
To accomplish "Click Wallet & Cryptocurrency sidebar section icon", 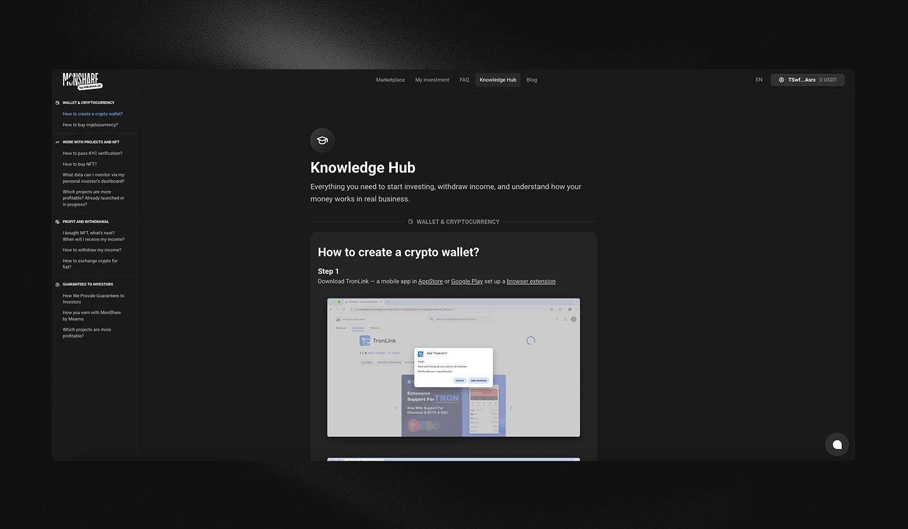I will click(x=57, y=103).
